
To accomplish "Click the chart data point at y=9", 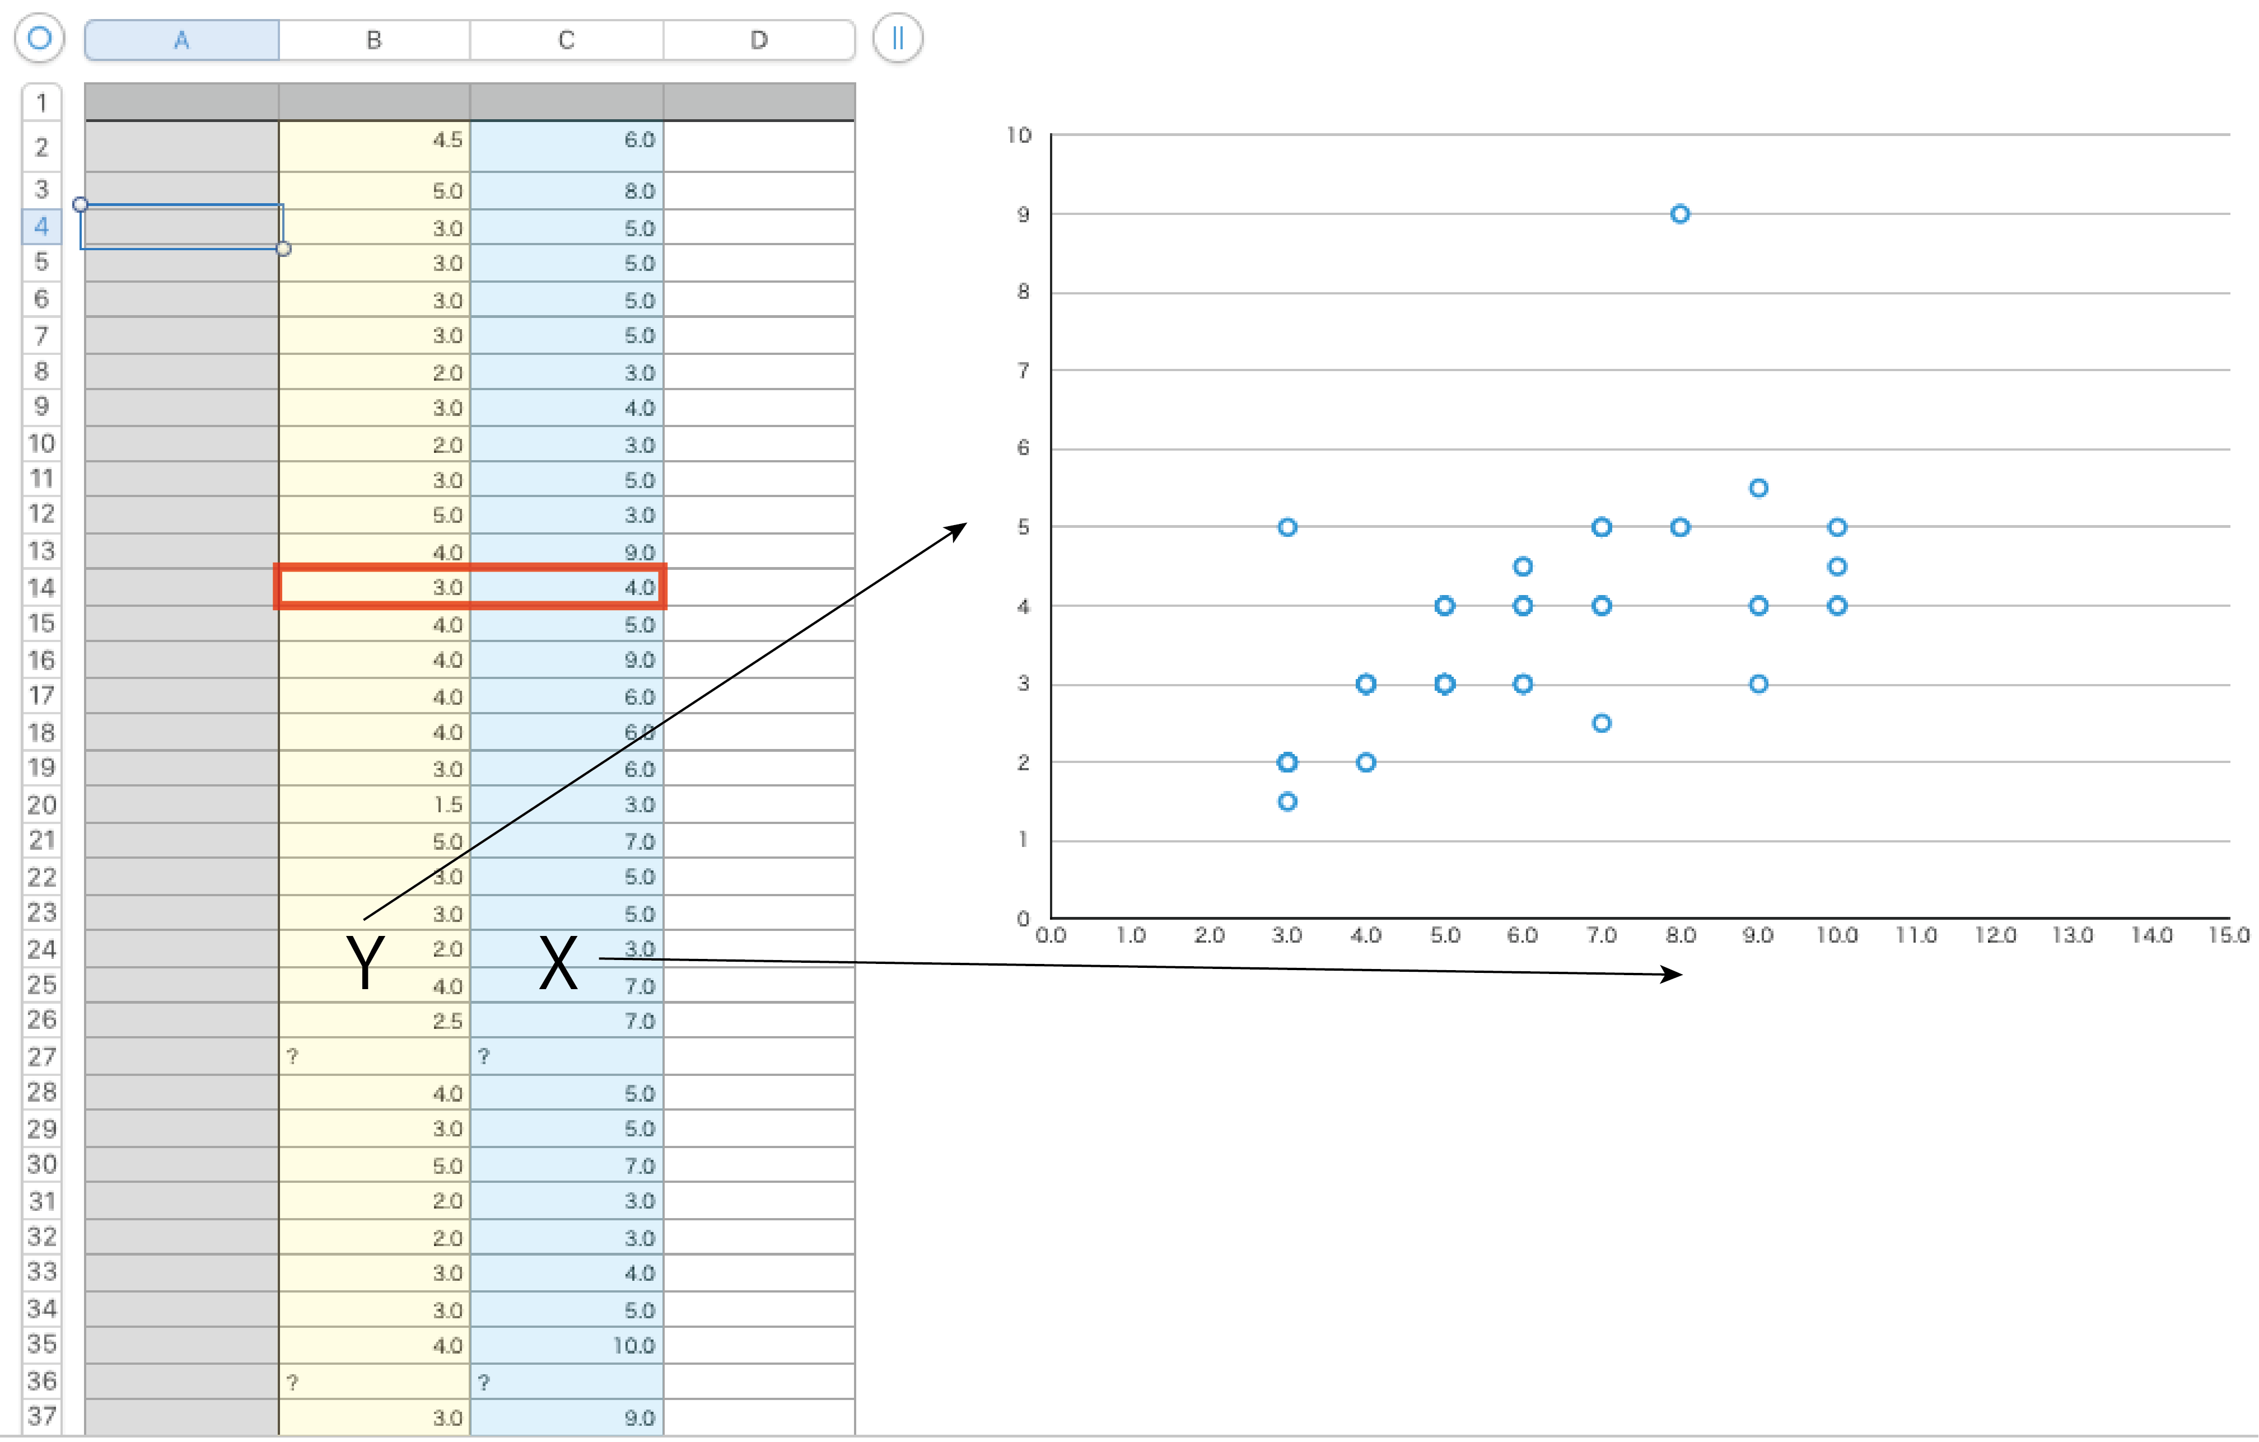I will coord(1680,215).
